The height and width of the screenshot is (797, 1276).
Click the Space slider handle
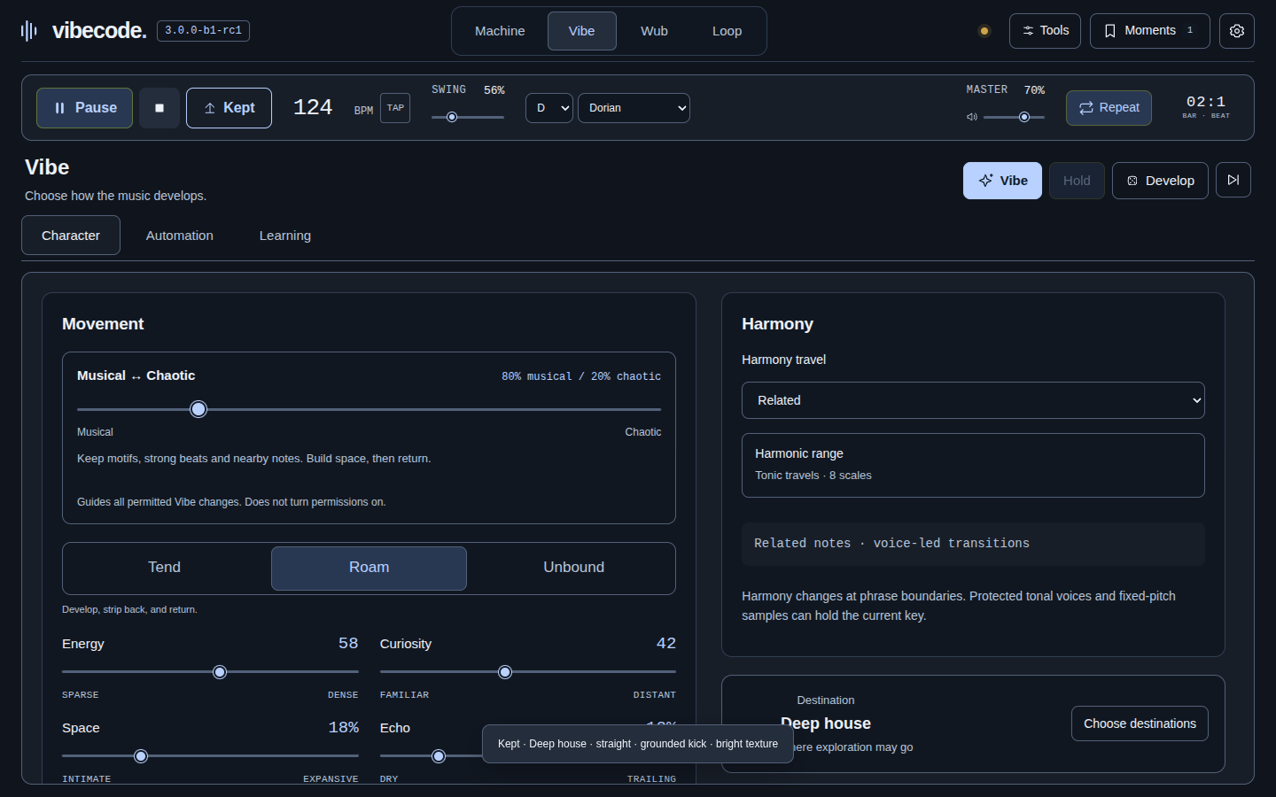140,756
